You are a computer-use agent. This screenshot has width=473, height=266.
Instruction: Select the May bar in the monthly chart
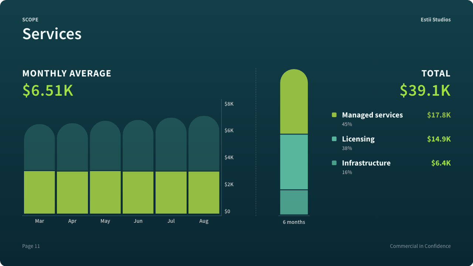coord(105,167)
